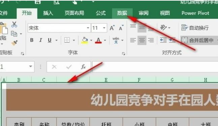Screen dimensions: 218x126
Task: Apply yellow fill color bucket
Action: [x=85, y=40]
